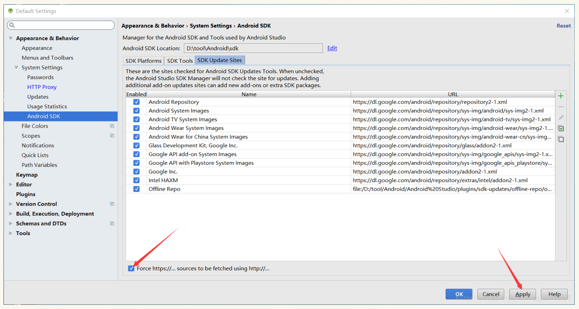Click the Enabled column header

(136, 94)
